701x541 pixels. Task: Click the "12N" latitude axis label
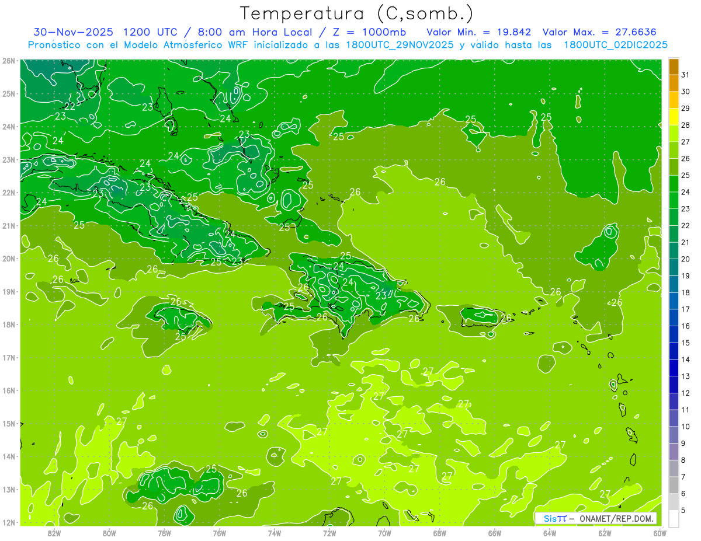coord(8,522)
